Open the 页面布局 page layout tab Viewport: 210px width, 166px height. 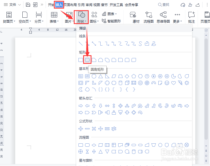(70, 5)
